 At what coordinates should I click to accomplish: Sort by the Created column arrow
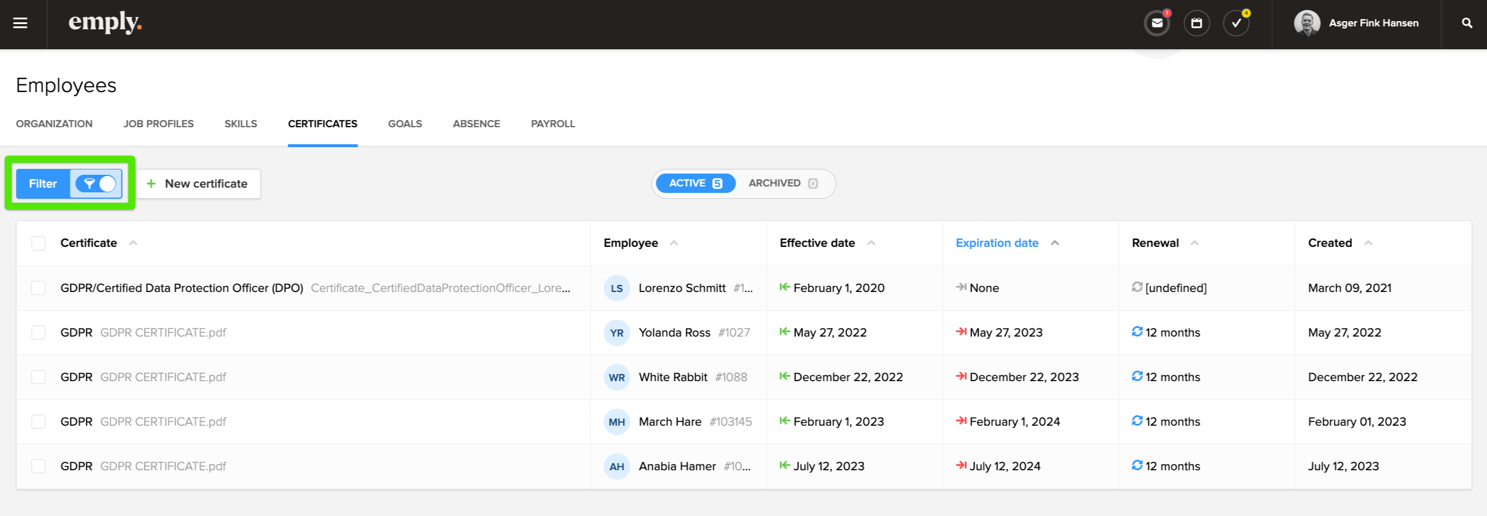click(x=1368, y=243)
